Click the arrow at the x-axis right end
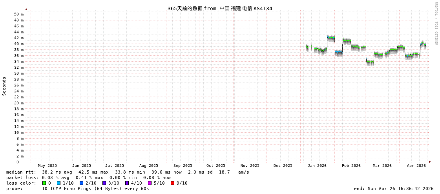440x194 pixels. pyautogui.click(x=430, y=162)
